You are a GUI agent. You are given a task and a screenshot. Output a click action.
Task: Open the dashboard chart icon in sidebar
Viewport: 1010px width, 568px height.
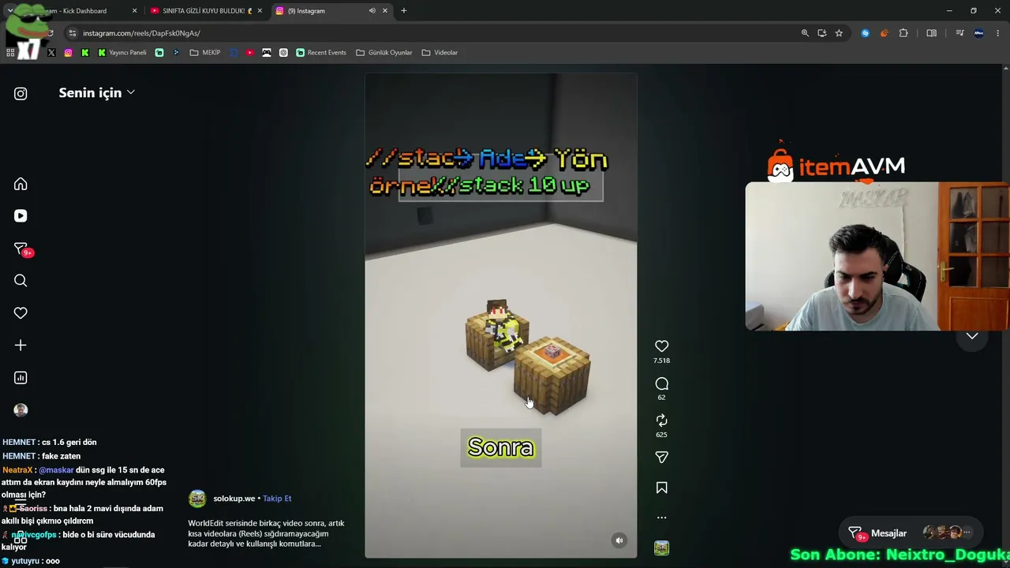(21, 378)
